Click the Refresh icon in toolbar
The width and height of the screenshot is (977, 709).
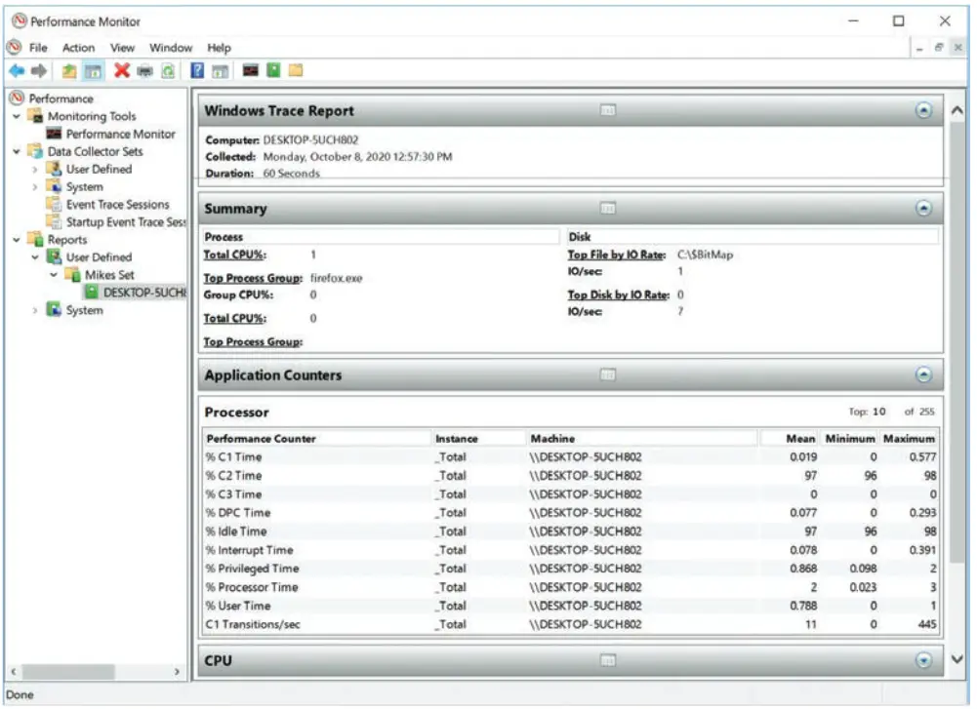(x=168, y=70)
